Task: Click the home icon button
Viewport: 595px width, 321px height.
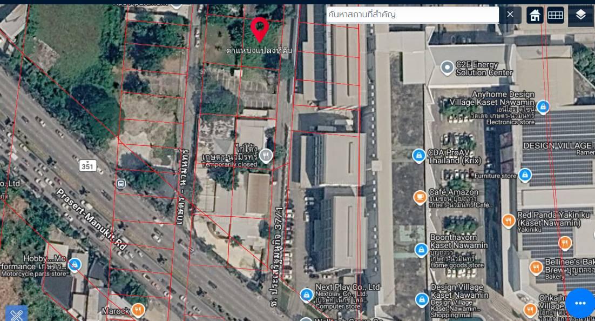Action: 535,15
